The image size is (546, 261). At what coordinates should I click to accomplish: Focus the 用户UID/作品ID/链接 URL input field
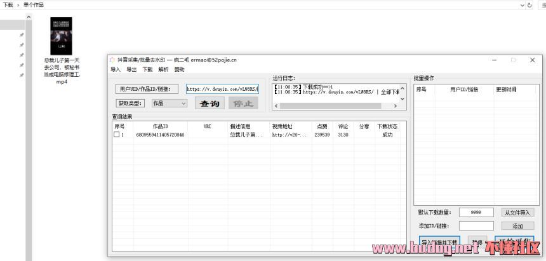click(222, 90)
